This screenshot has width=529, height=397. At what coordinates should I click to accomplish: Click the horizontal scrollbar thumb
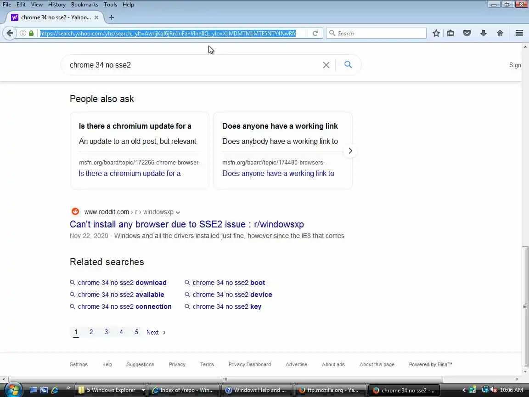pyautogui.click(x=225, y=379)
